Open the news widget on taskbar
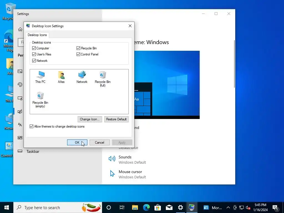 212,207
